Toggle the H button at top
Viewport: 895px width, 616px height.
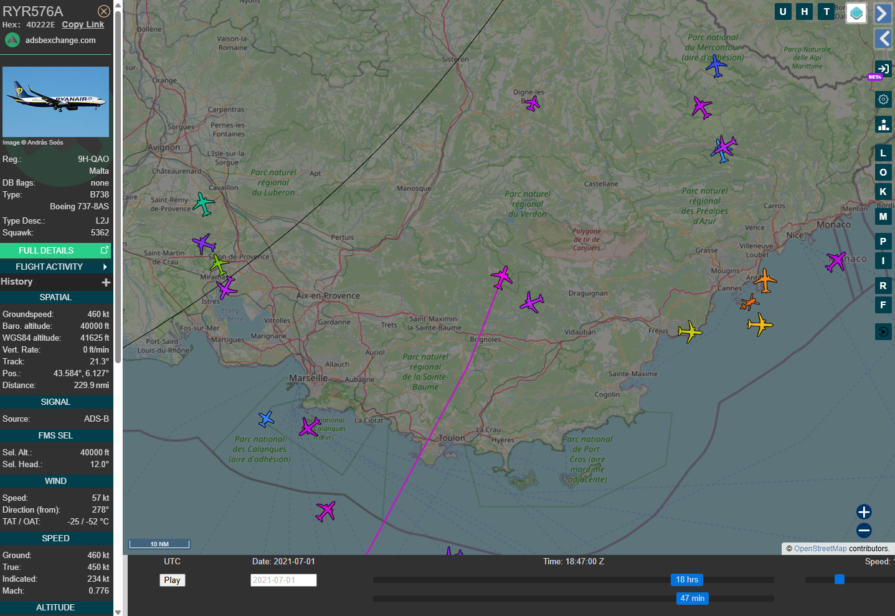pos(805,11)
